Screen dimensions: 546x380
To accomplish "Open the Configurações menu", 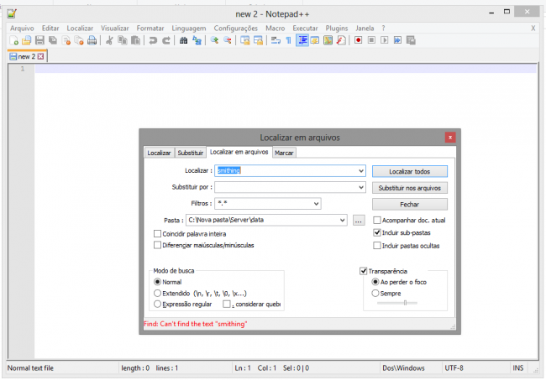I will tap(236, 29).
